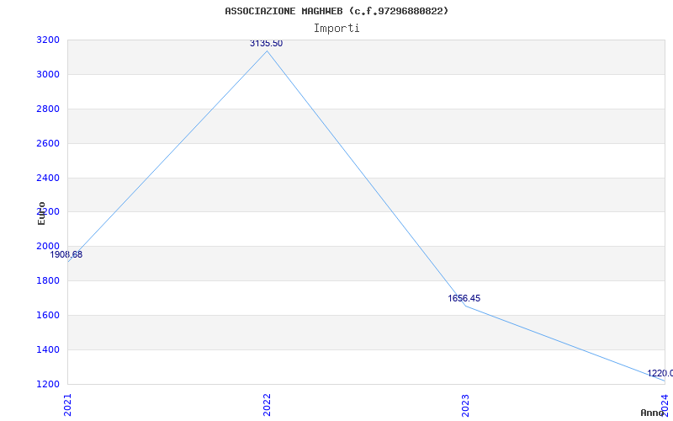The height and width of the screenshot is (421, 673).
Task: Click the chart title ASSOCIAZIONE MAGHWEB
Action: coord(336,11)
